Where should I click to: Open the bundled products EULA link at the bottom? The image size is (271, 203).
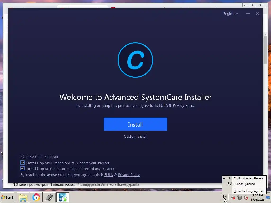[x=109, y=175]
